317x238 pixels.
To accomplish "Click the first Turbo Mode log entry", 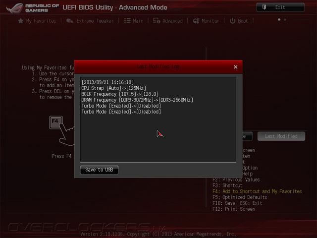I will click(x=121, y=106).
